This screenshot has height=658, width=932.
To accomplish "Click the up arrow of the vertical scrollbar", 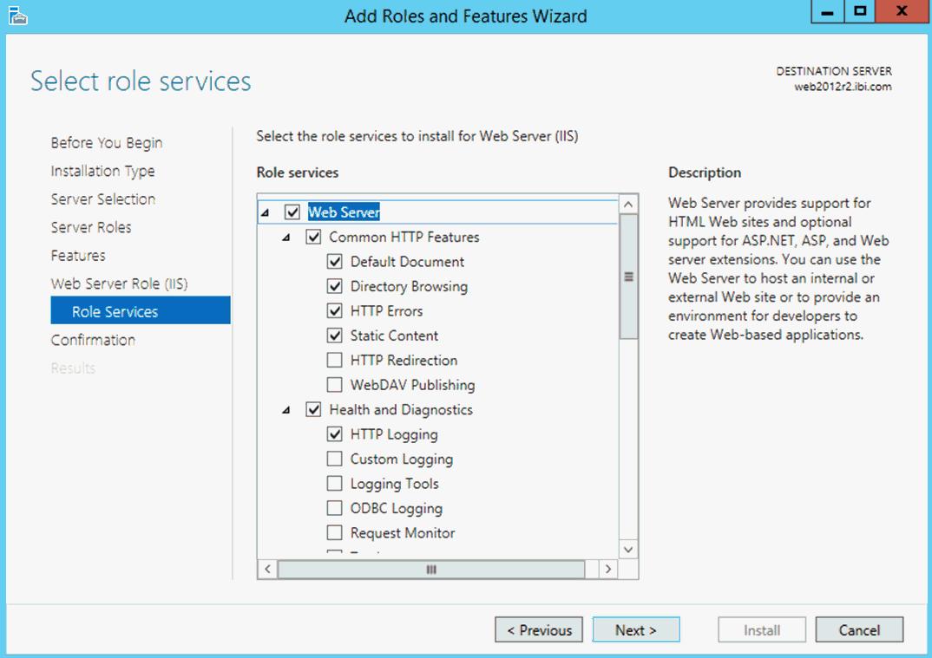I will click(628, 205).
